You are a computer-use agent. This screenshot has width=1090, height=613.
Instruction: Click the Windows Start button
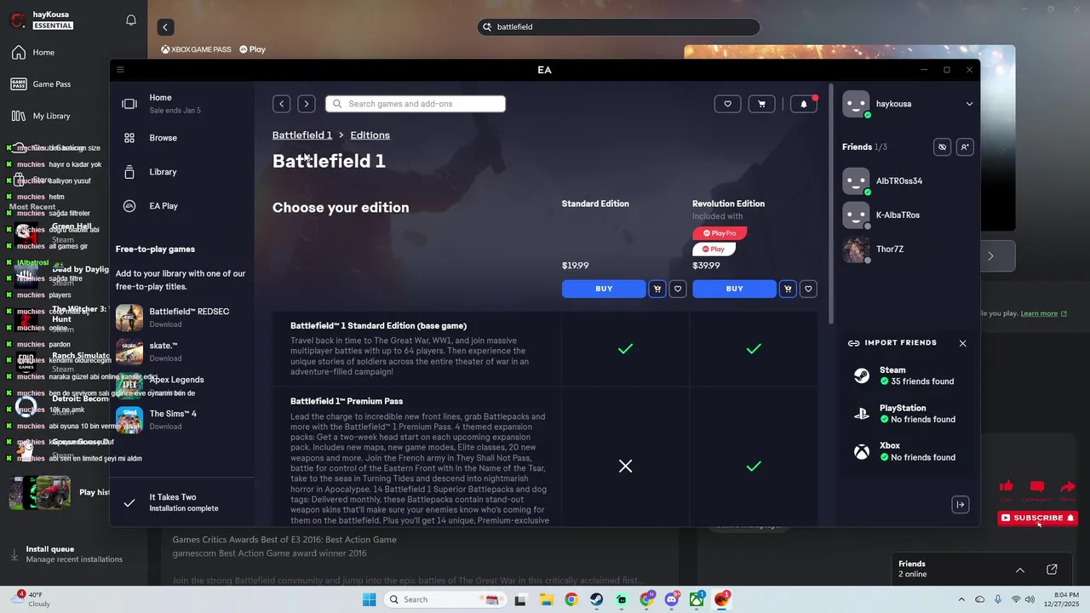coord(369,599)
